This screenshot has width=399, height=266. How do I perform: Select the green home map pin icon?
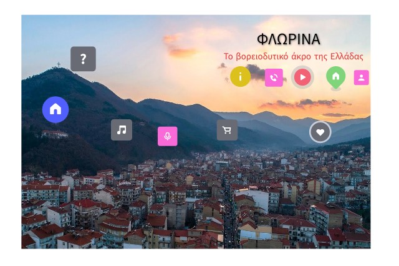coord(335,77)
